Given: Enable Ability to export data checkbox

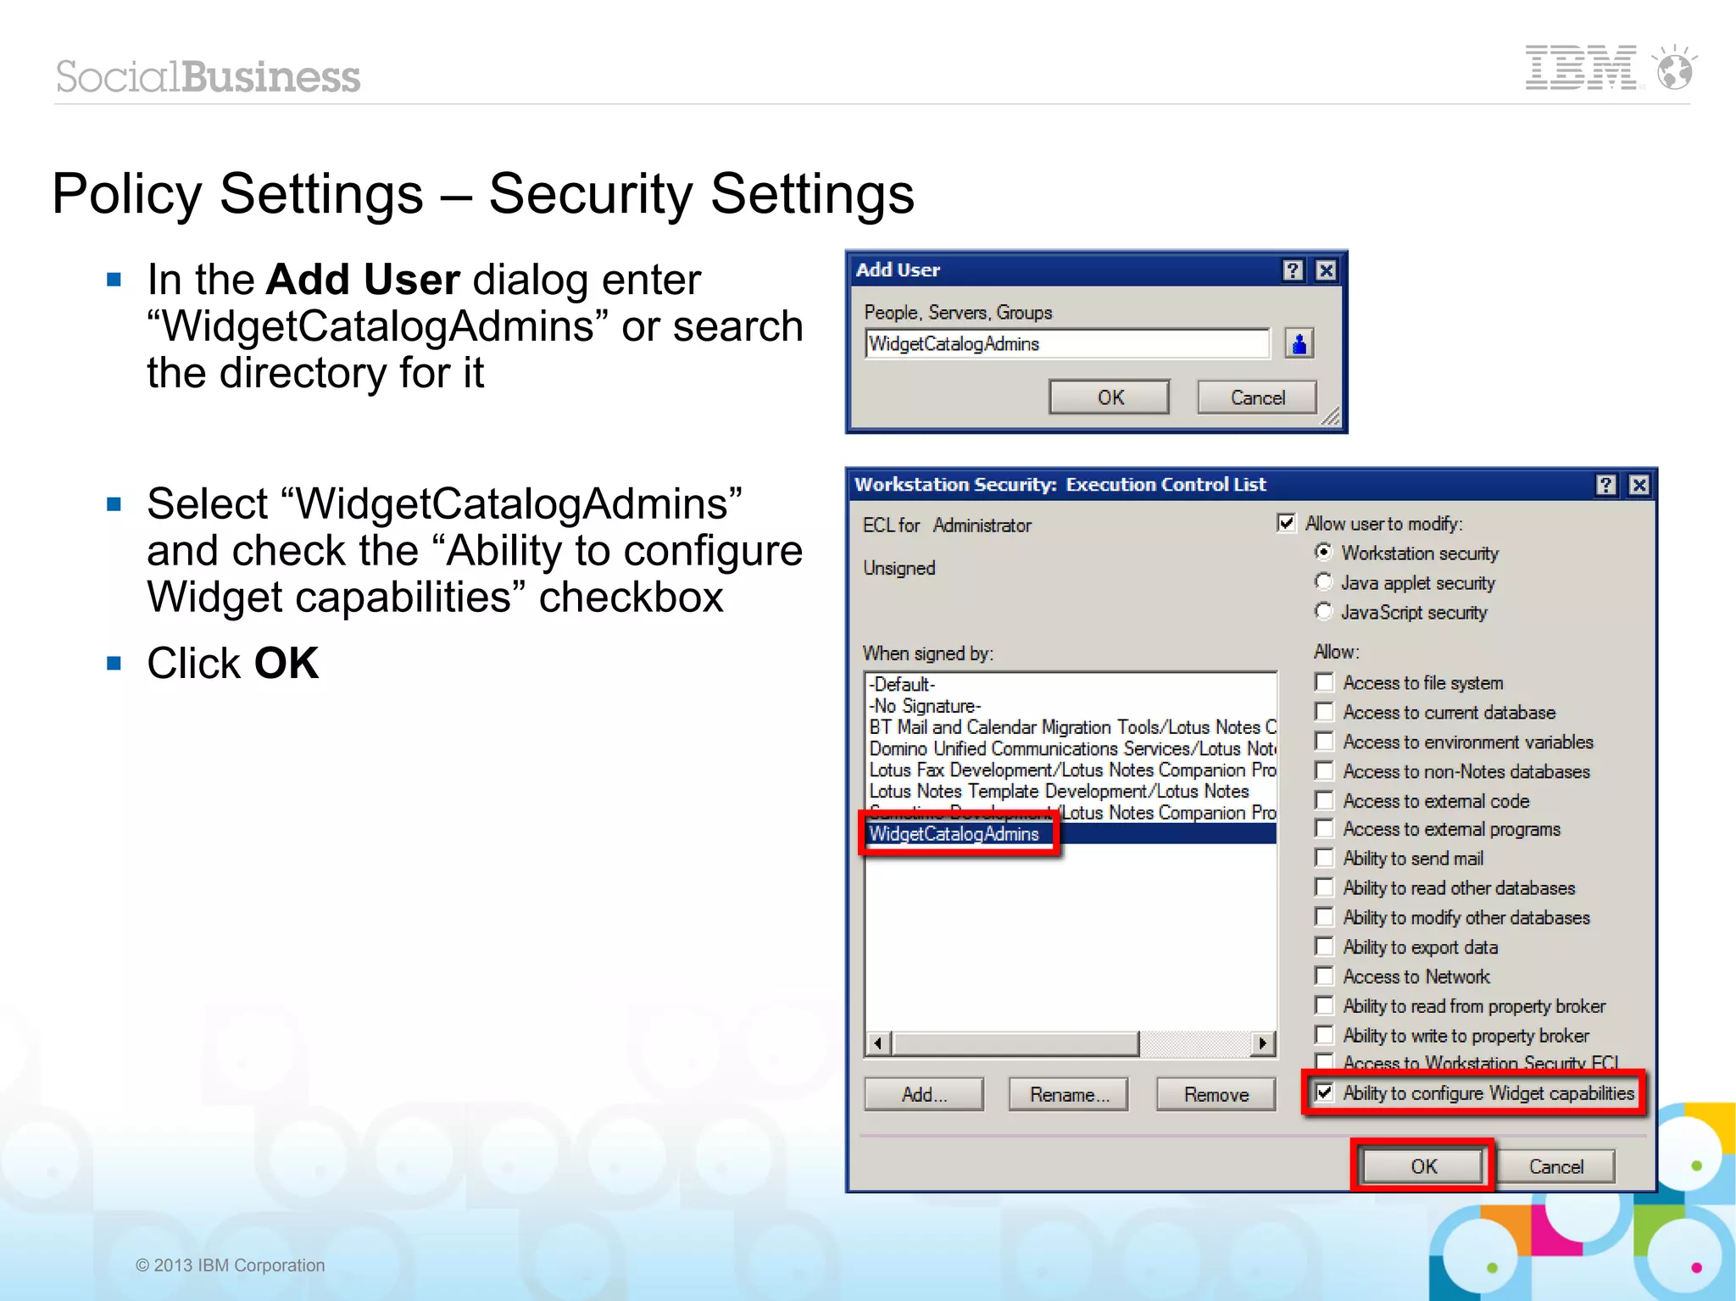Looking at the screenshot, I should 1324,947.
